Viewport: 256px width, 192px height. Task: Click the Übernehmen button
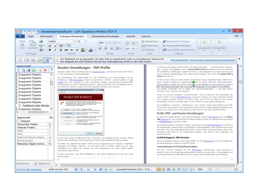(x=23, y=164)
